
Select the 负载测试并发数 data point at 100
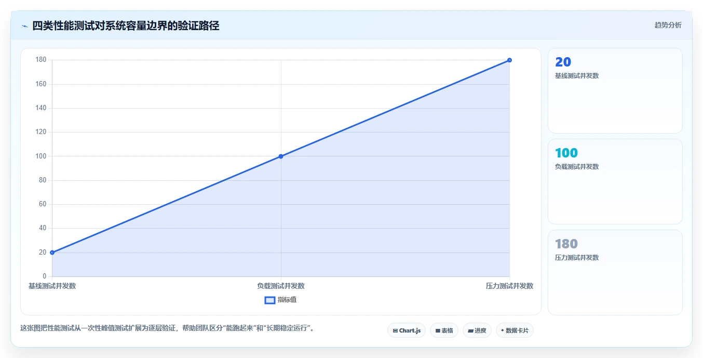point(281,156)
